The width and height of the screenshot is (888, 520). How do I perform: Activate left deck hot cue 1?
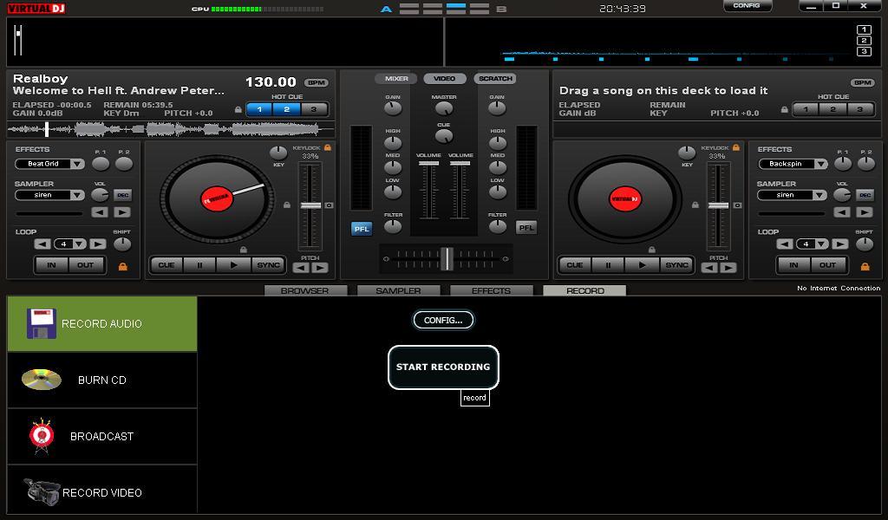click(259, 109)
